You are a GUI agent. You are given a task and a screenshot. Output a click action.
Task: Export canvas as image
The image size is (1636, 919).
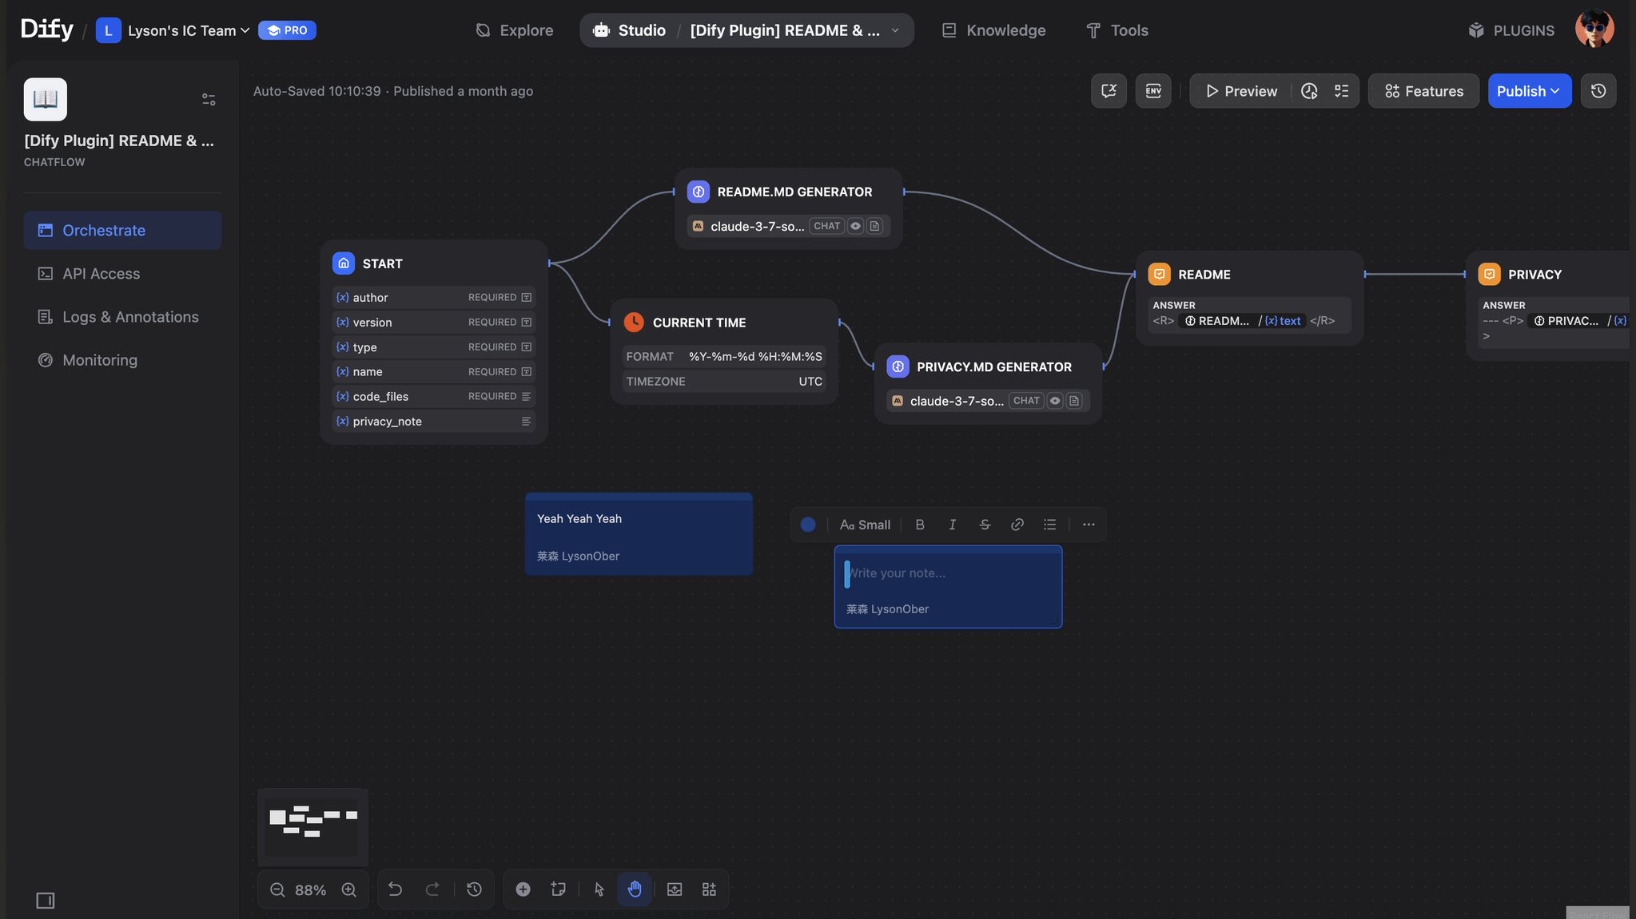point(675,889)
